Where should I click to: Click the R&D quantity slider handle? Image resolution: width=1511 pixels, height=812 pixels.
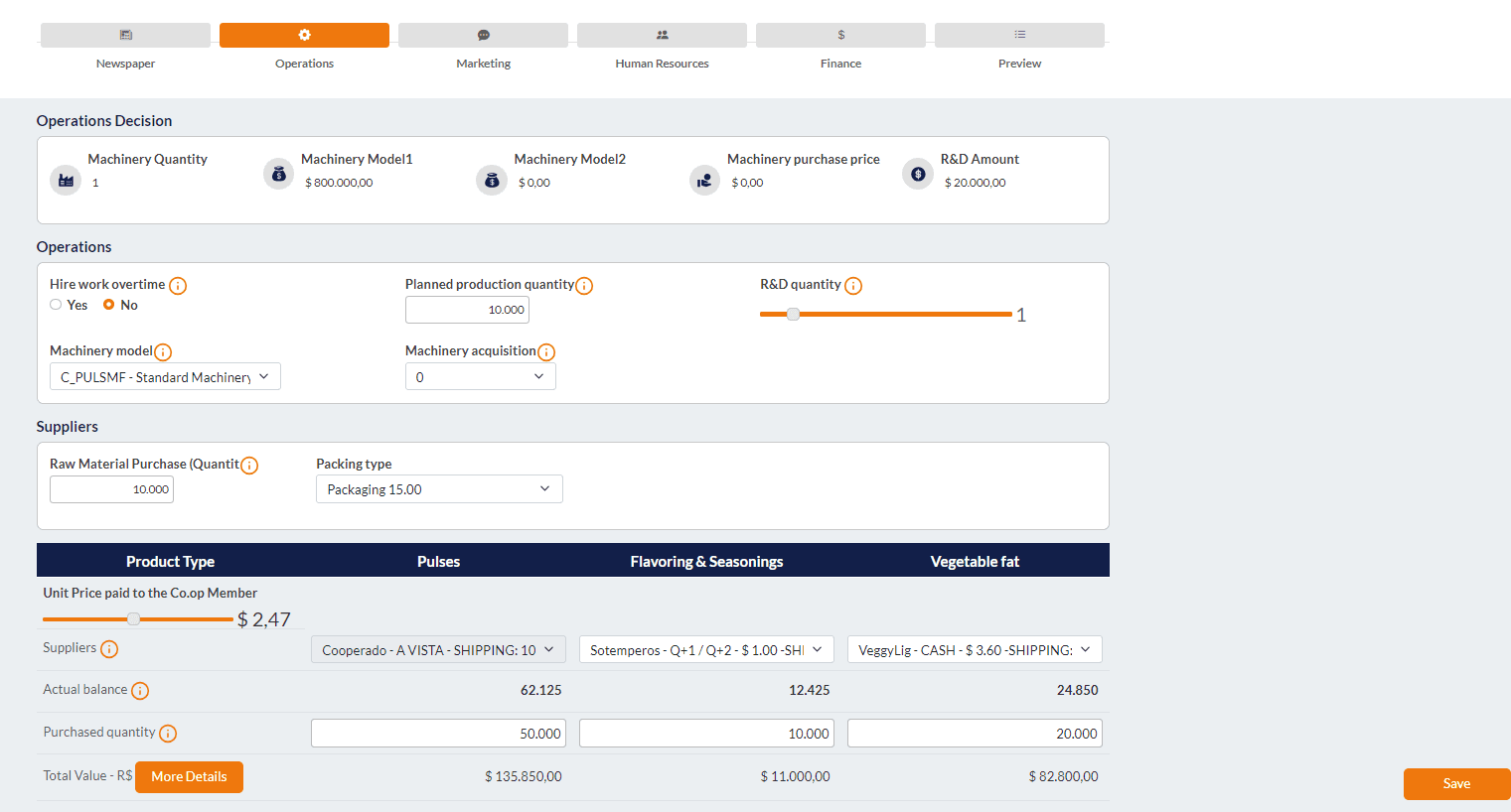pyautogui.click(x=793, y=315)
